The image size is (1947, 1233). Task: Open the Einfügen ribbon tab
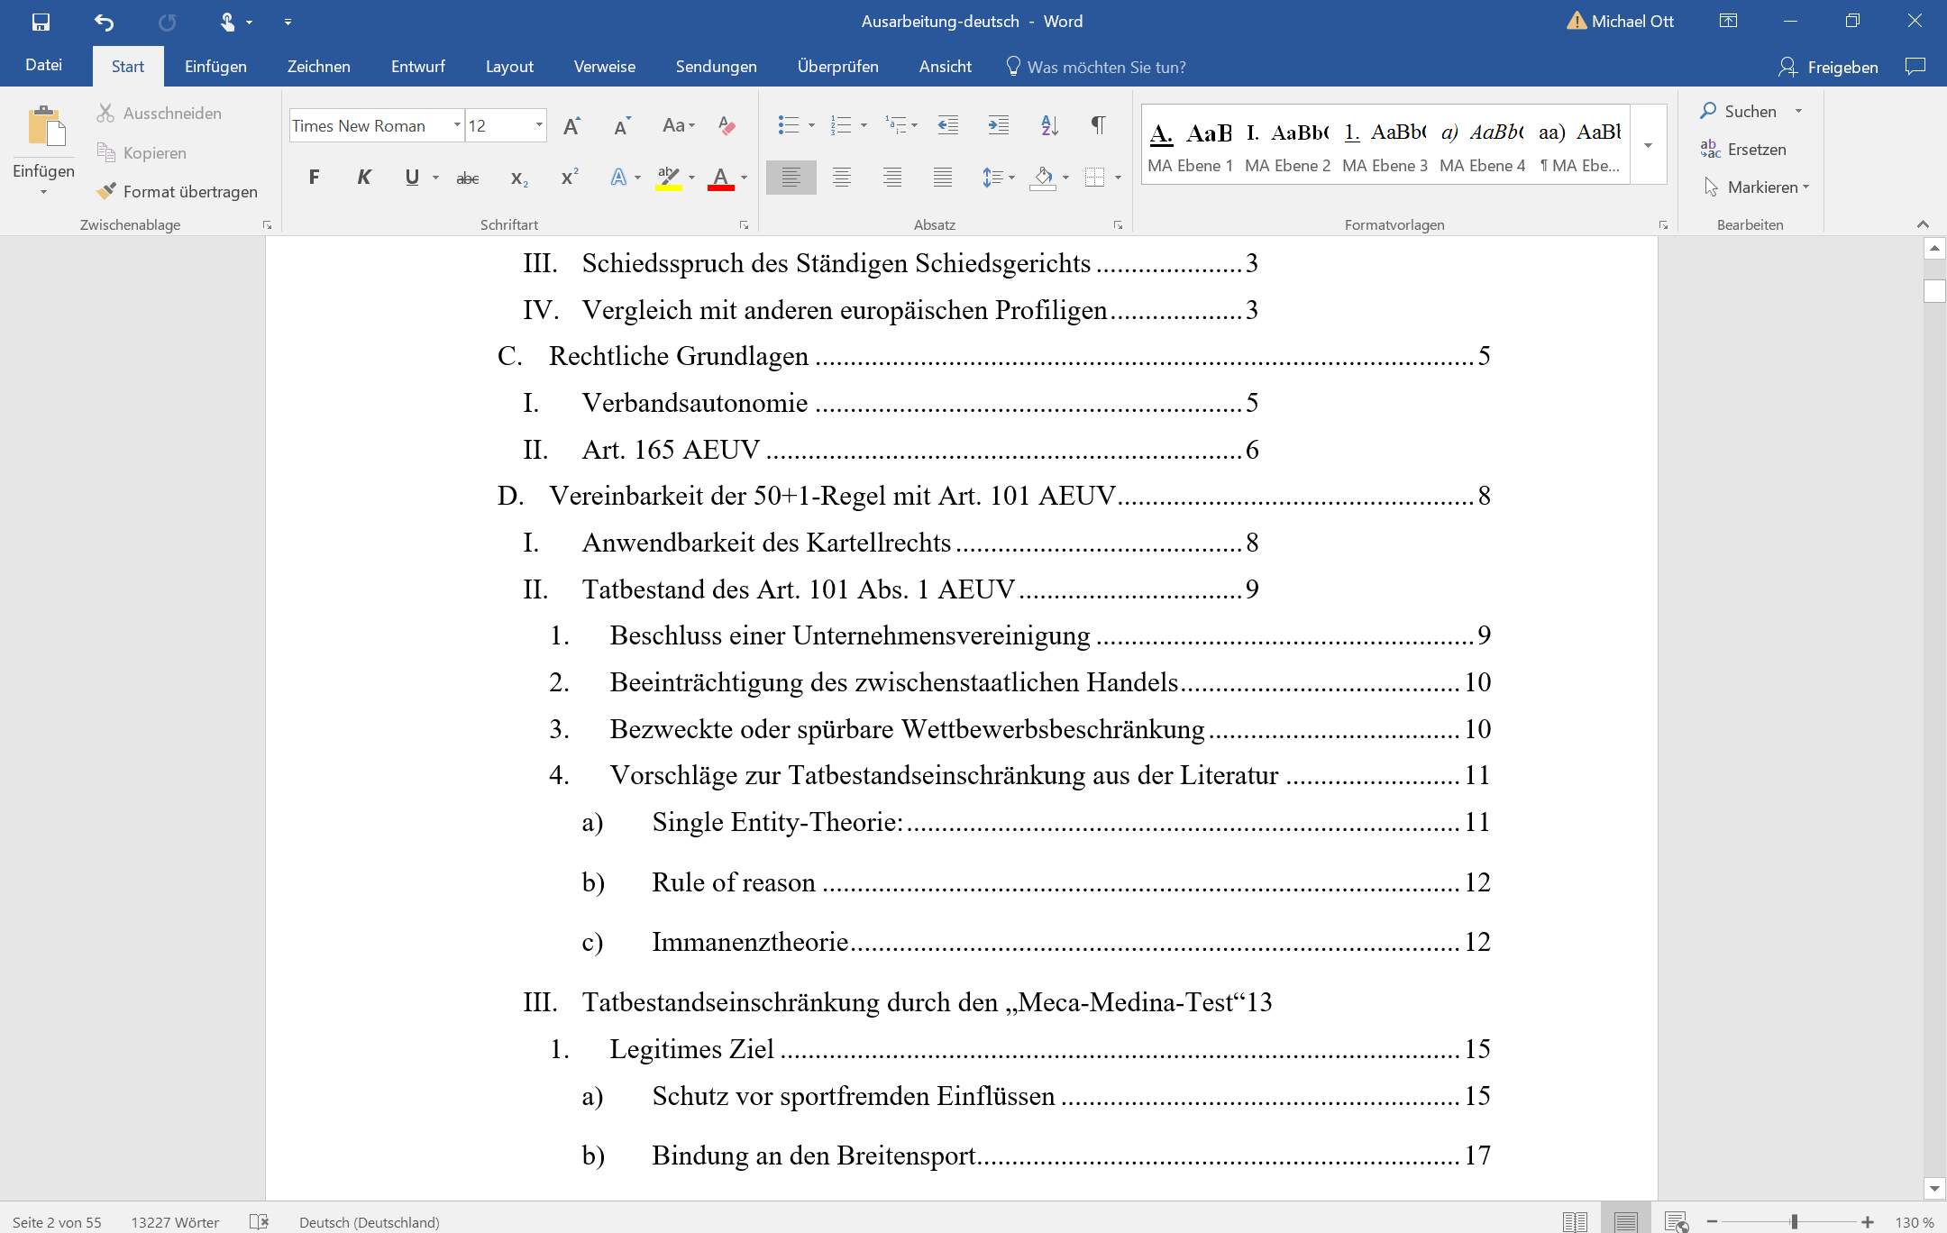215,66
